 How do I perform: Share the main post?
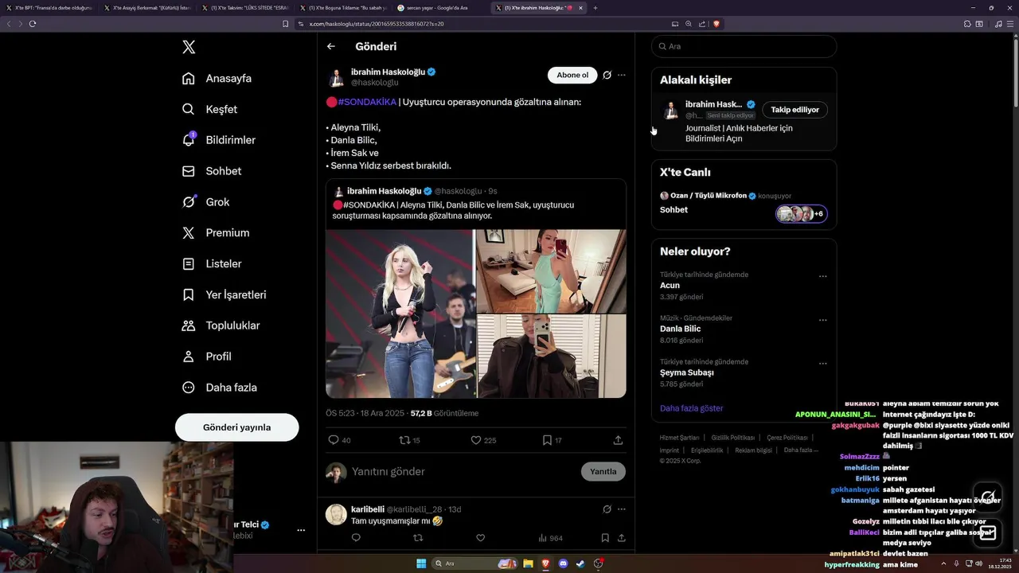[x=618, y=440]
